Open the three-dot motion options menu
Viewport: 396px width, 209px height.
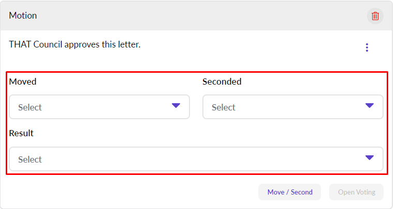(367, 47)
